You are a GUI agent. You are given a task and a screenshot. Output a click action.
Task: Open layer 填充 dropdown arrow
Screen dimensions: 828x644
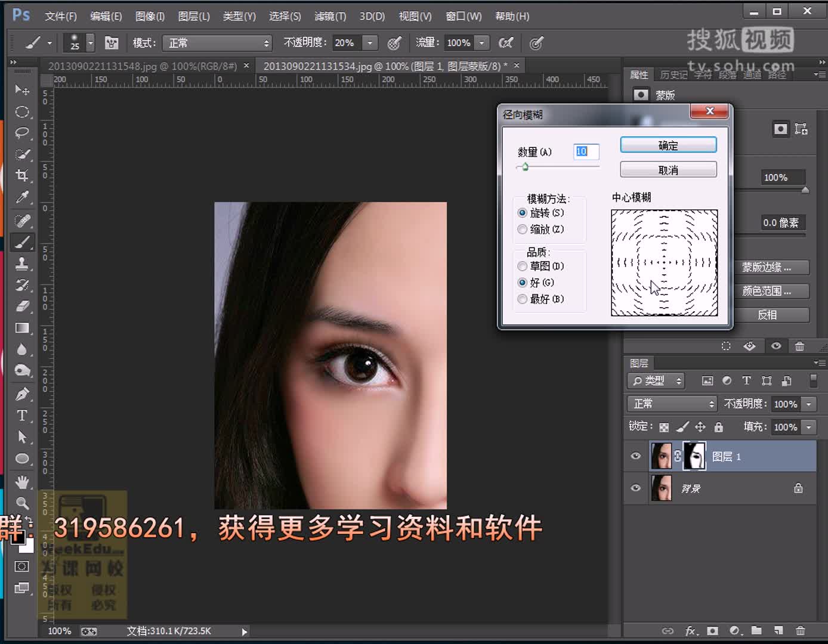pos(809,427)
